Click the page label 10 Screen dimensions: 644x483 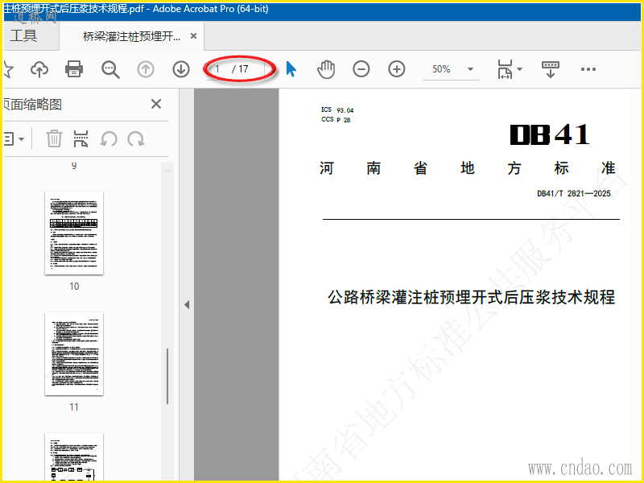point(74,287)
